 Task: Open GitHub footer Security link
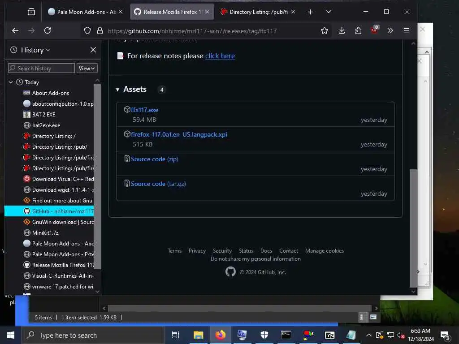coord(222,251)
